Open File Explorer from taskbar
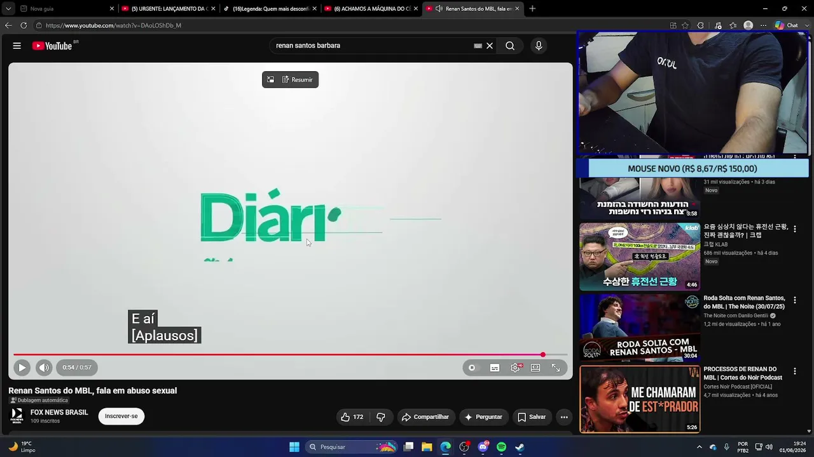The width and height of the screenshot is (814, 457). pos(427,447)
